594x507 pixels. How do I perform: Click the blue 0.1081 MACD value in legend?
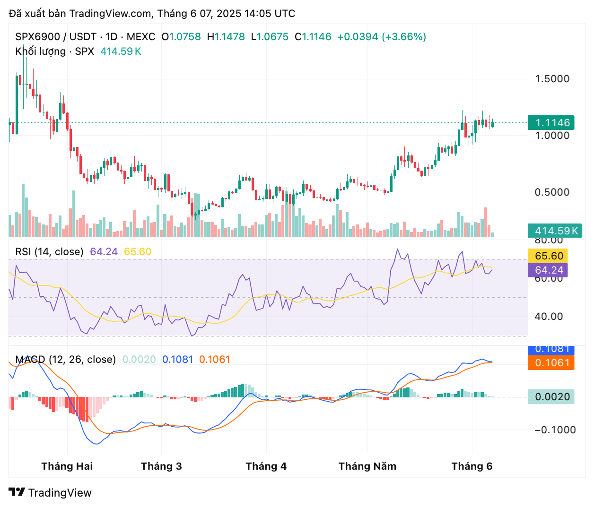(x=177, y=360)
